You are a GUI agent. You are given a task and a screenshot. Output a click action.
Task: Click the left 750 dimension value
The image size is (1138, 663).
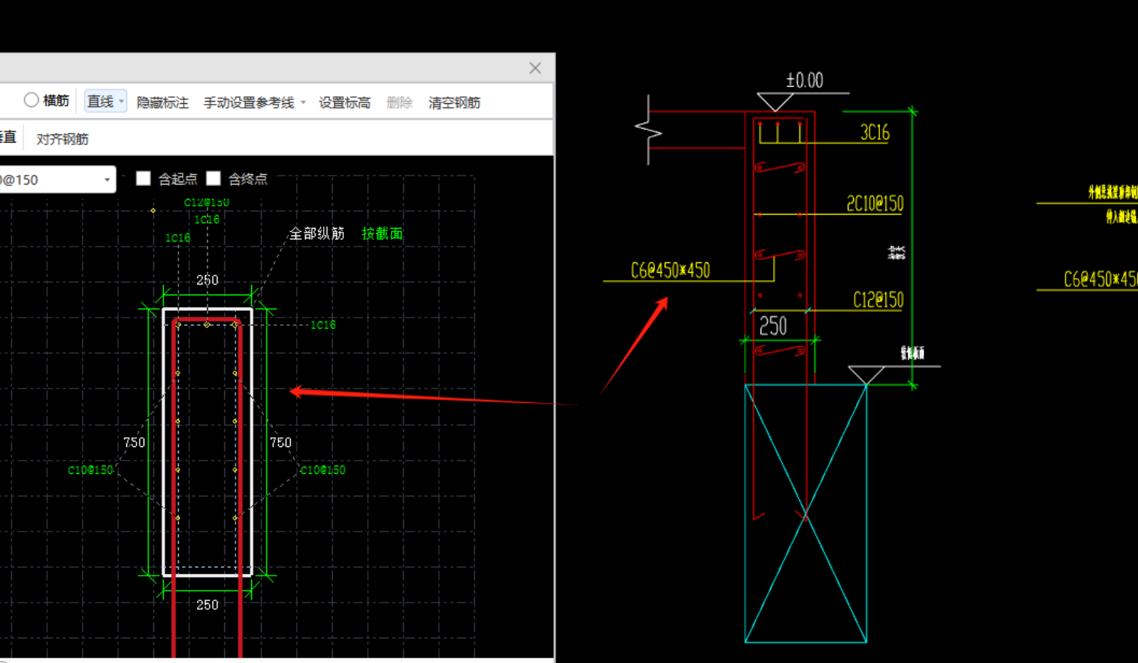click(x=135, y=442)
